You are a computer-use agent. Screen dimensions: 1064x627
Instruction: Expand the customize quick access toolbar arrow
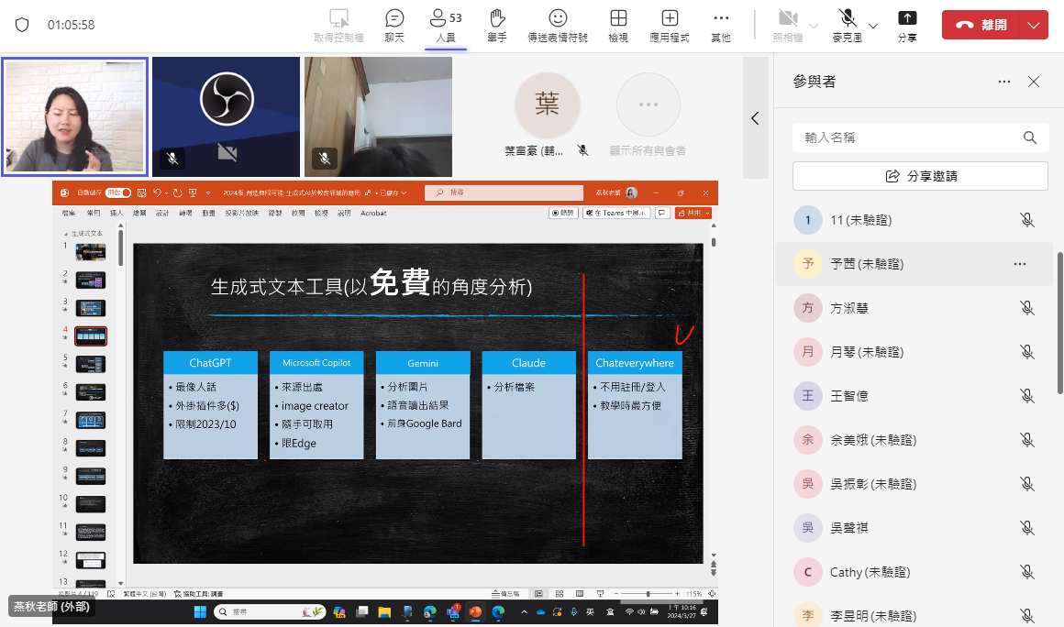coord(208,193)
